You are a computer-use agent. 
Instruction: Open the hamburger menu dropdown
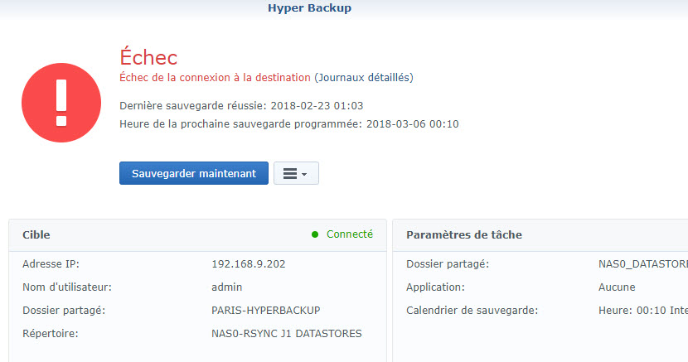pyautogui.click(x=296, y=173)
